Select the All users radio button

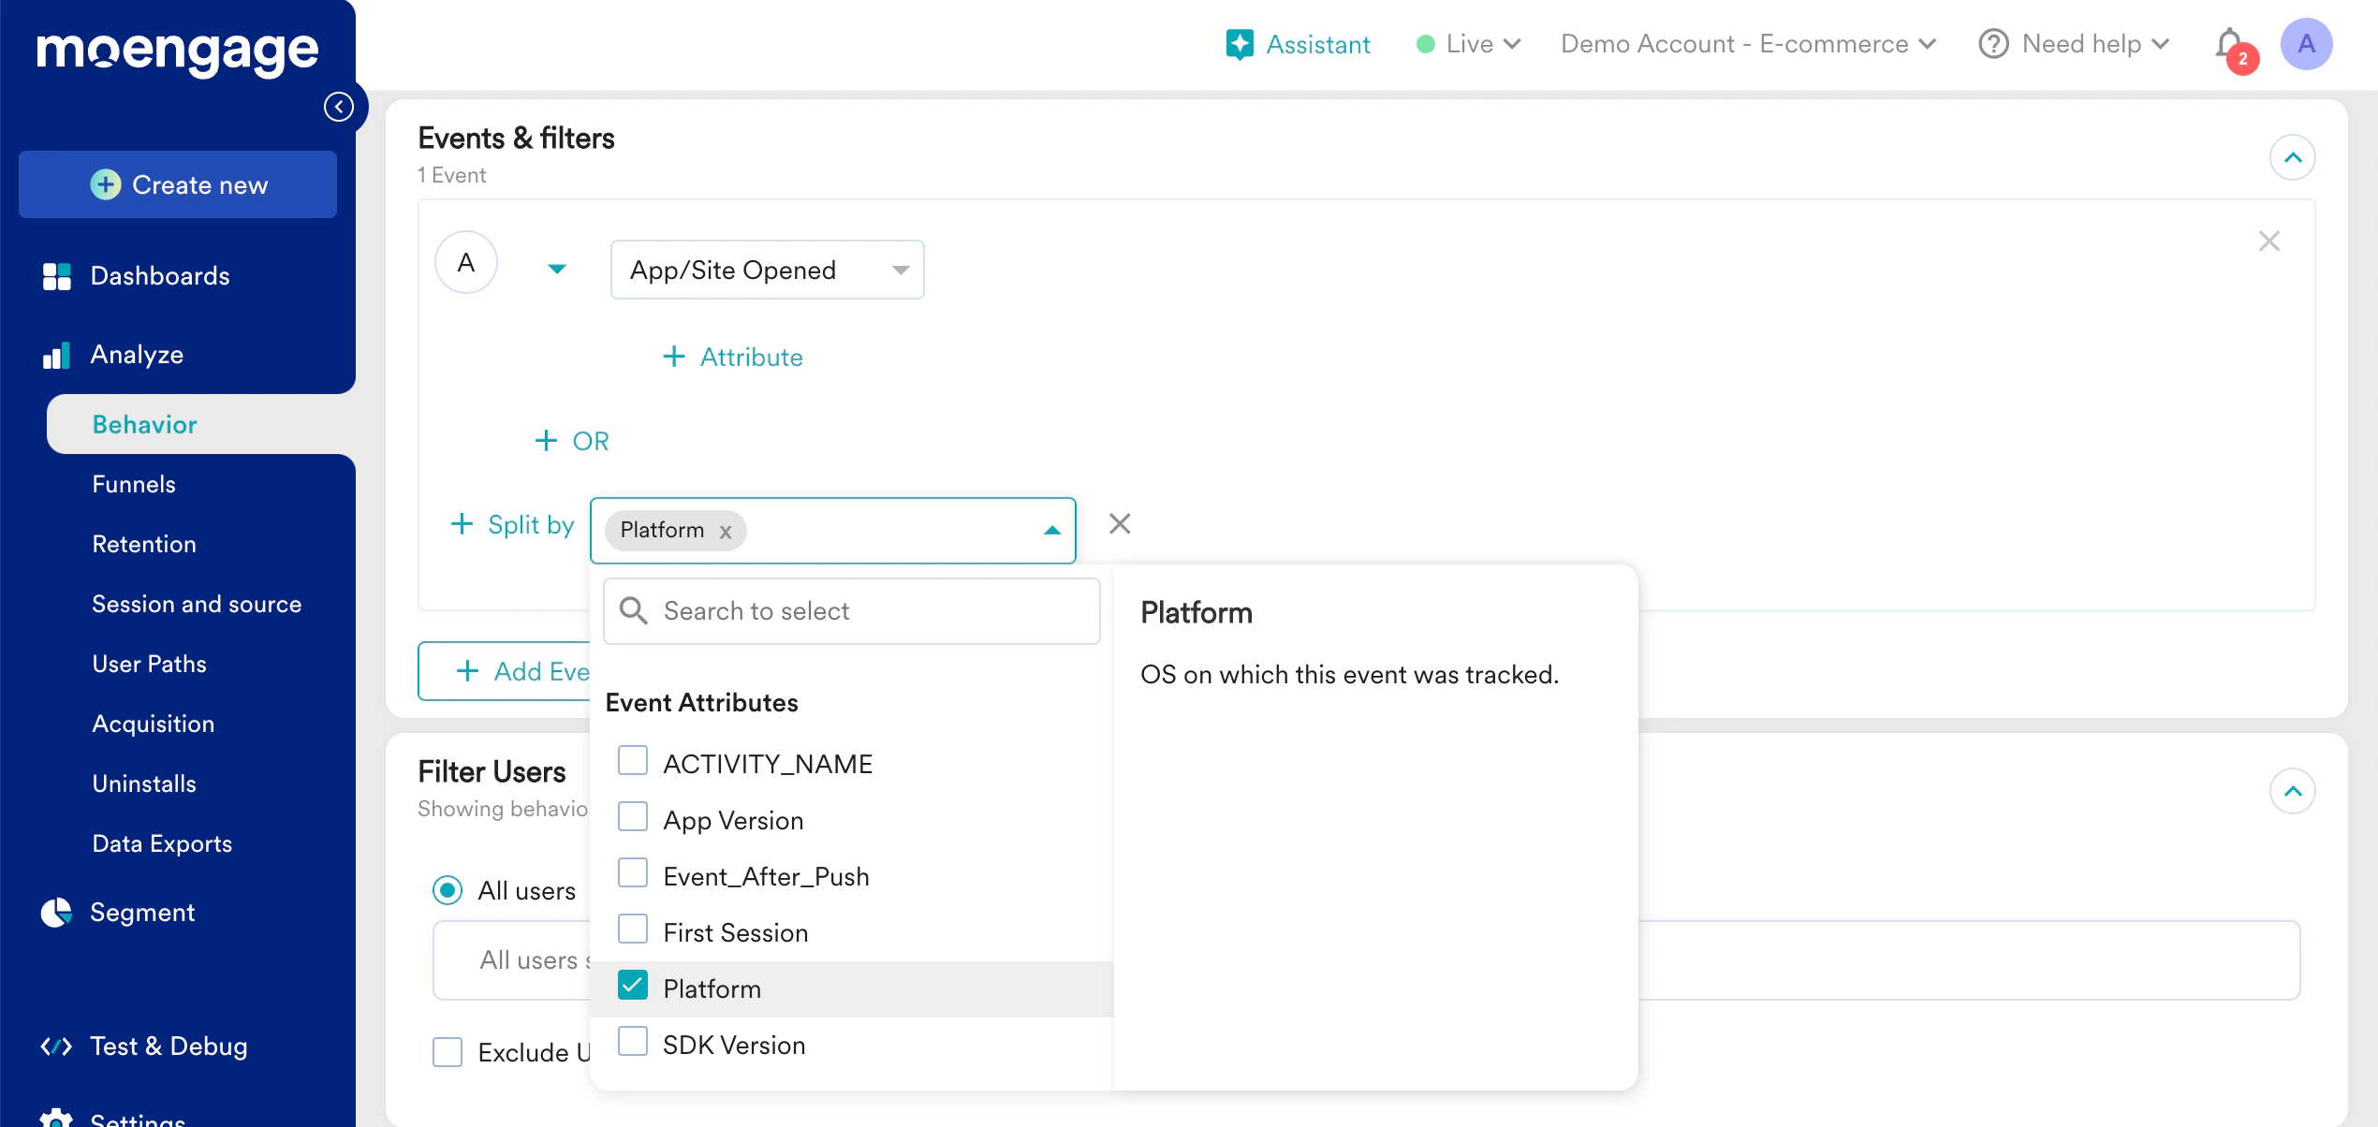coord(448,890)
